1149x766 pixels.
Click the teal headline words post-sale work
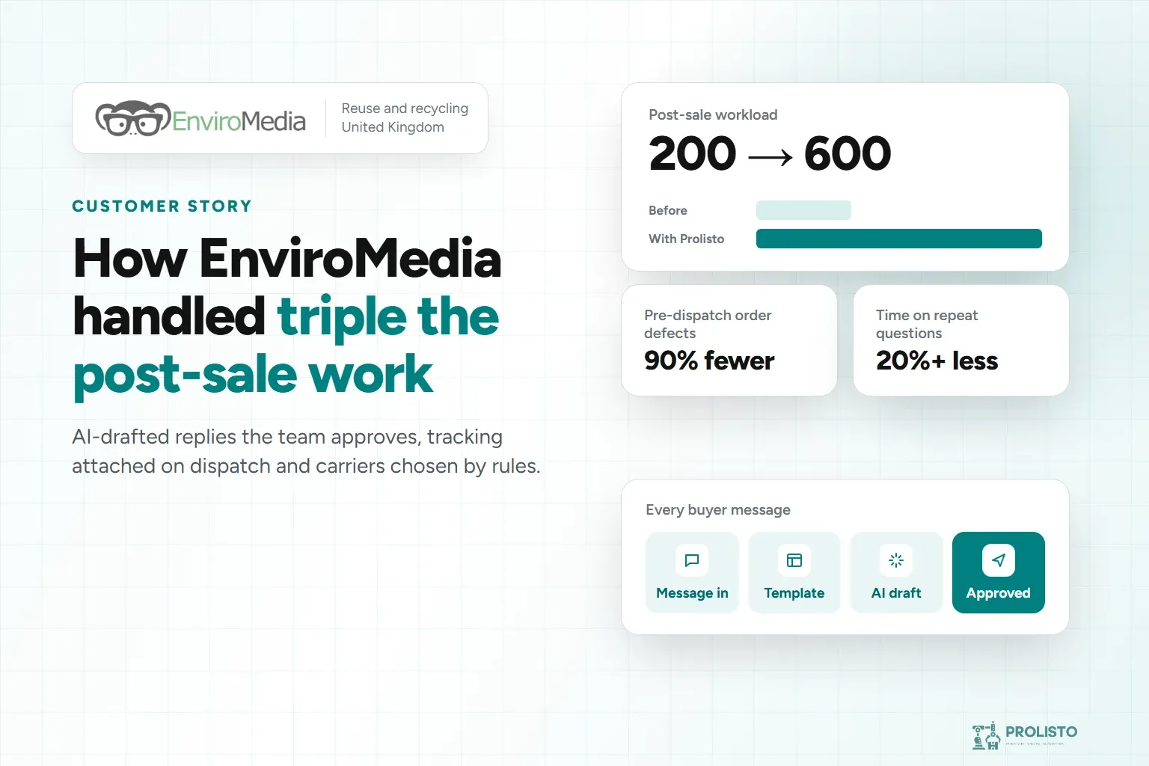[x=253, y=375]
